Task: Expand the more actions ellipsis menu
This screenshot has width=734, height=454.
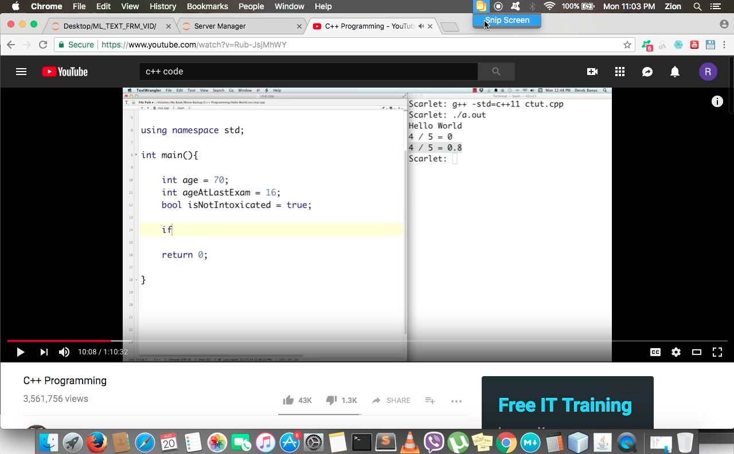Action: click(456, 401)
